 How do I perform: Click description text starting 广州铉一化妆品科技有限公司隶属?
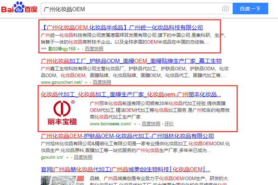pyautogui.click(x=133, y=38)
